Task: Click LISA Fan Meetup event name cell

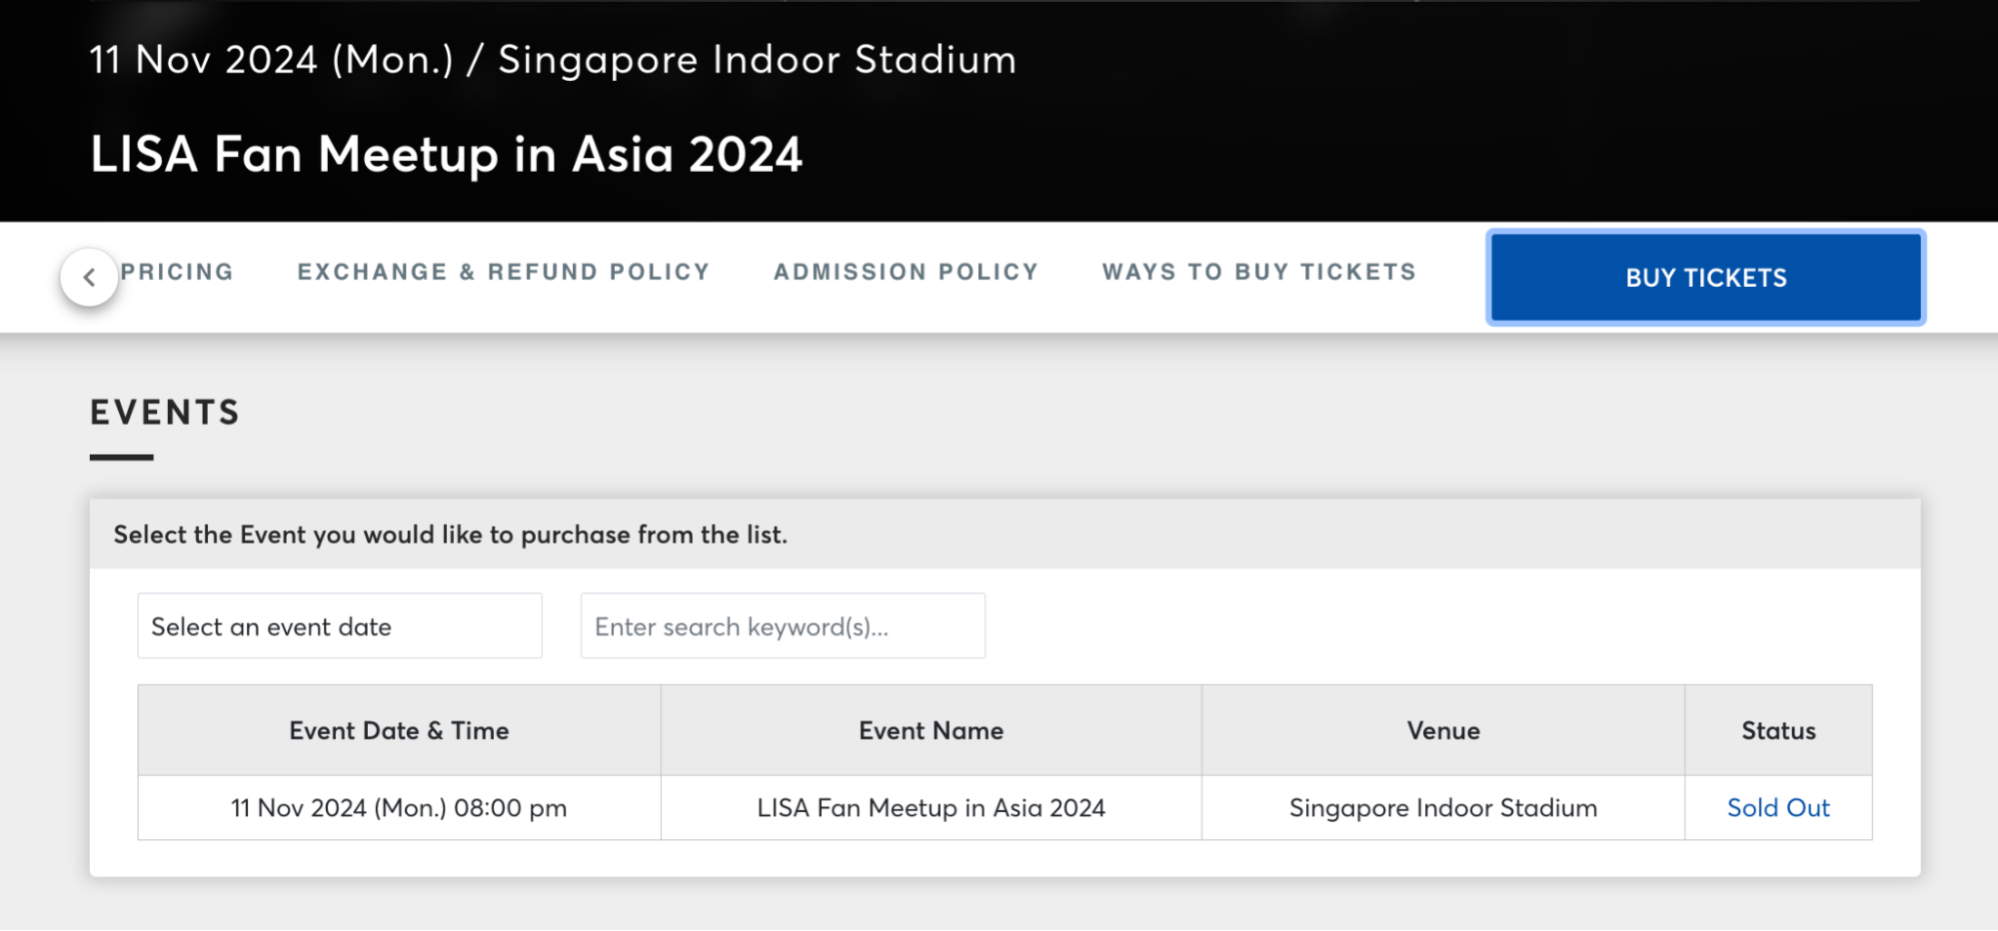Action: [x=931, y=807]
